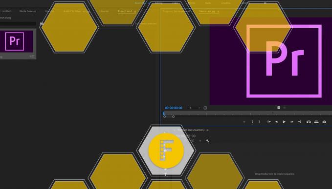This screenshot has width=332, height=189.
Task: Open timeline display settings wrench
Action: coord(207,141)
